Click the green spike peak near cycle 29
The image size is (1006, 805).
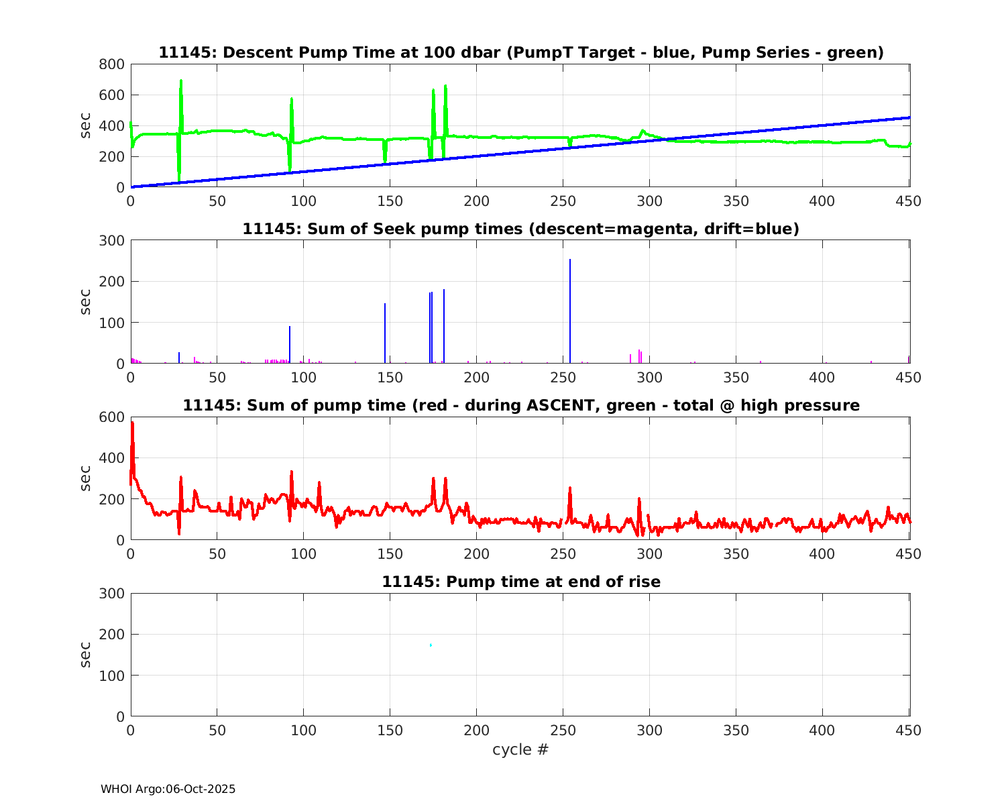point(181,83)
